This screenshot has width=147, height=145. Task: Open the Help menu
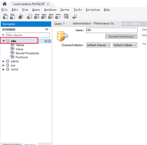107,10
